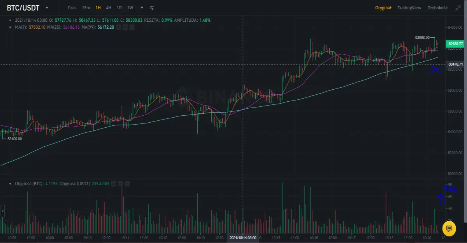Click the MA(99) value 56172.20
Image resolution: width=467 pixels, height=243 pixels.
(105, 27)
